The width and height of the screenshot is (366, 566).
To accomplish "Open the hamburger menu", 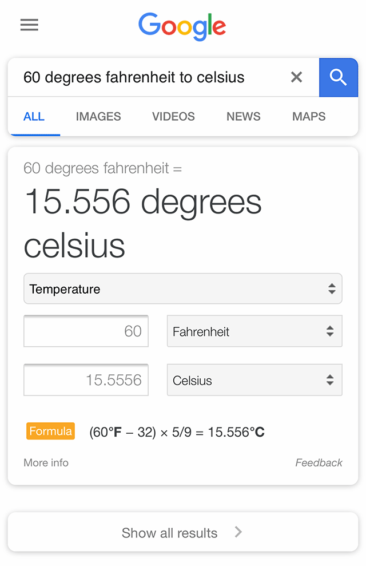I will 29,25.
